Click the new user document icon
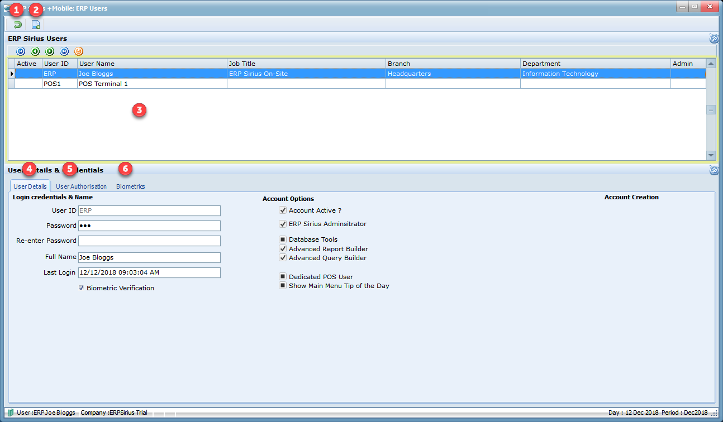Screen dimensions: 723x422 coord(36,25)
